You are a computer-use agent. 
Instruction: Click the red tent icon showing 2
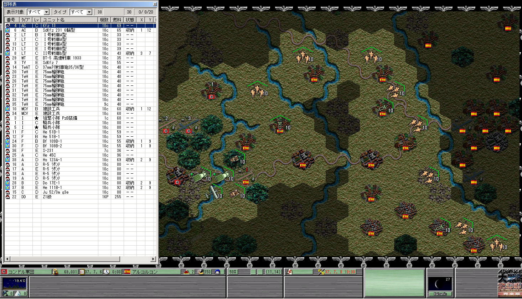[187, 272]
